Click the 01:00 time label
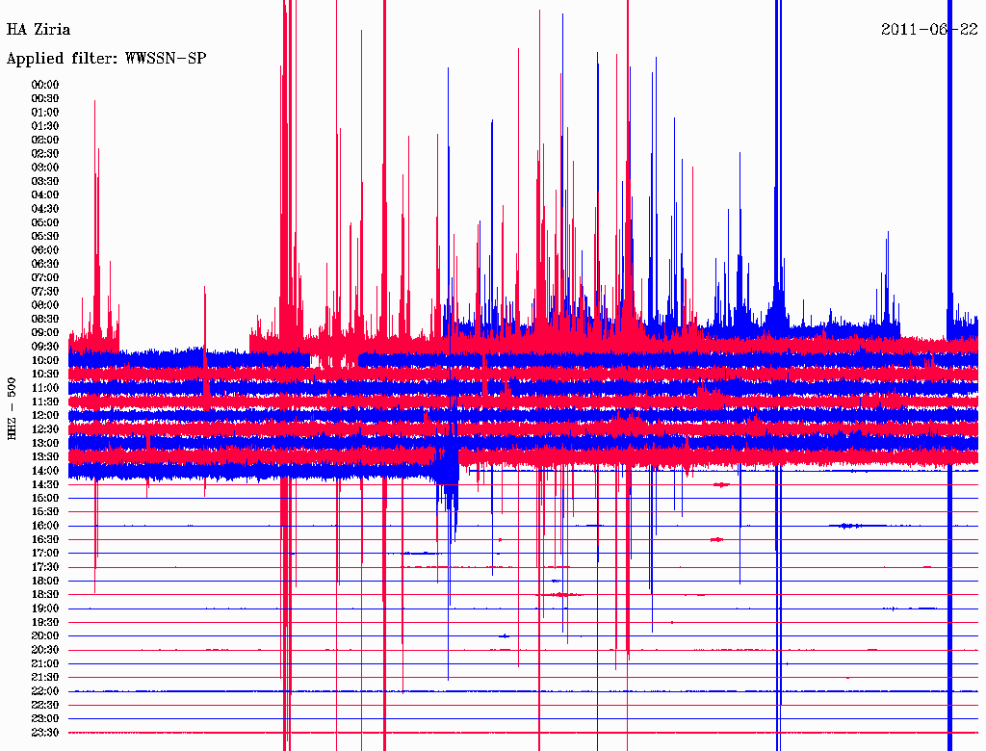The image size is (986, 751). (45, 112)
